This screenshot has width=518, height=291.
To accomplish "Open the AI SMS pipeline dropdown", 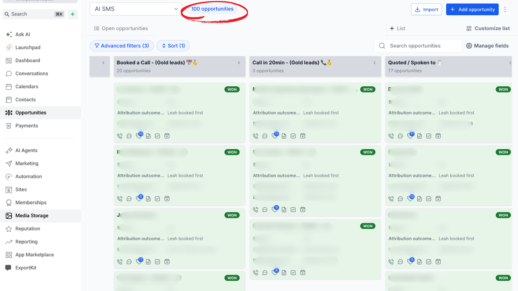I will [x=136, y=9].
